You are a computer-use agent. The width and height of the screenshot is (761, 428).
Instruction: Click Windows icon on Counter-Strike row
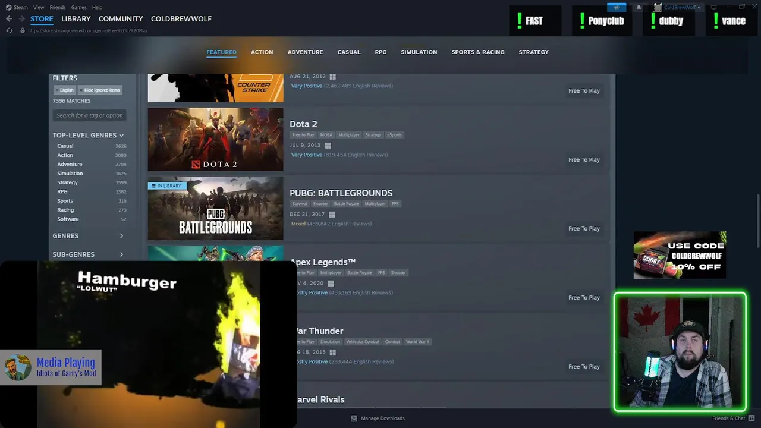tap(332, 76)
